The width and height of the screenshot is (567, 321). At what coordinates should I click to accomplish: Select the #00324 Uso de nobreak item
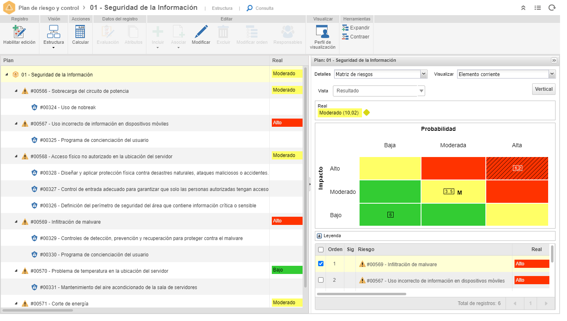[68, 107]
